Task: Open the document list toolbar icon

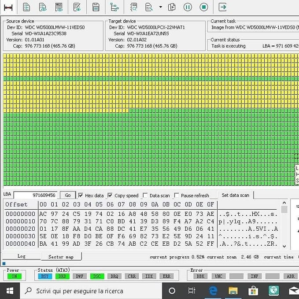Action: [26, 7]
